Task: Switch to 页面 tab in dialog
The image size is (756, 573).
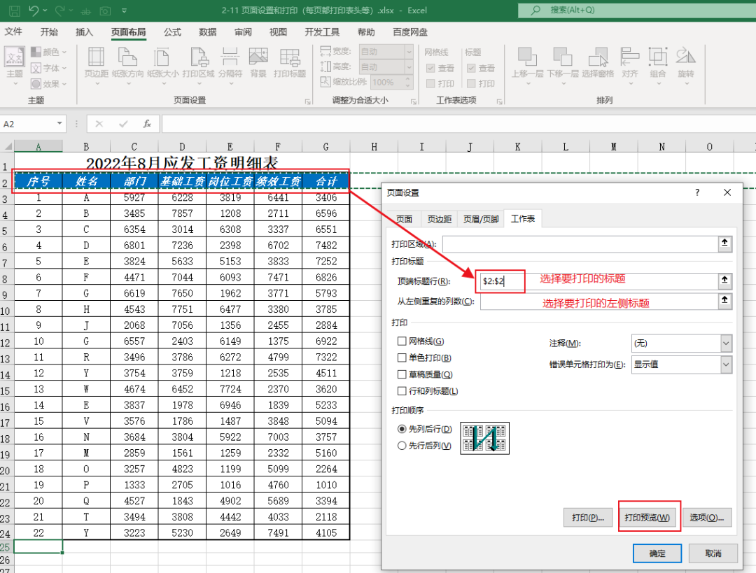Action: [404, 219]
